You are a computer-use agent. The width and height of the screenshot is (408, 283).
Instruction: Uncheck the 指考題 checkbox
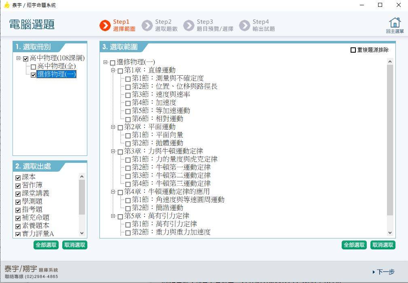point(18,210)
